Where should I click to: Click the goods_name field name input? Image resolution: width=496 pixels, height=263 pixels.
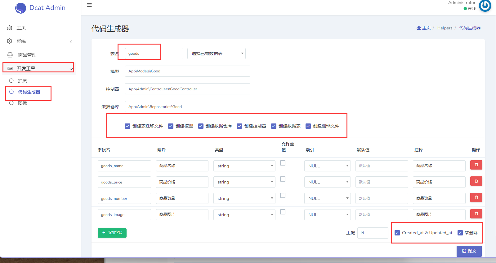coord(124,166)
